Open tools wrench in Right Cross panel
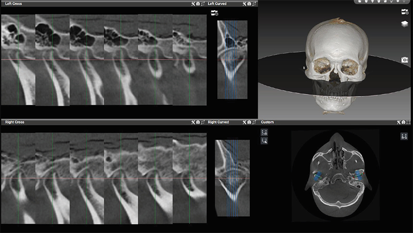413x233 pixels. 193,122
